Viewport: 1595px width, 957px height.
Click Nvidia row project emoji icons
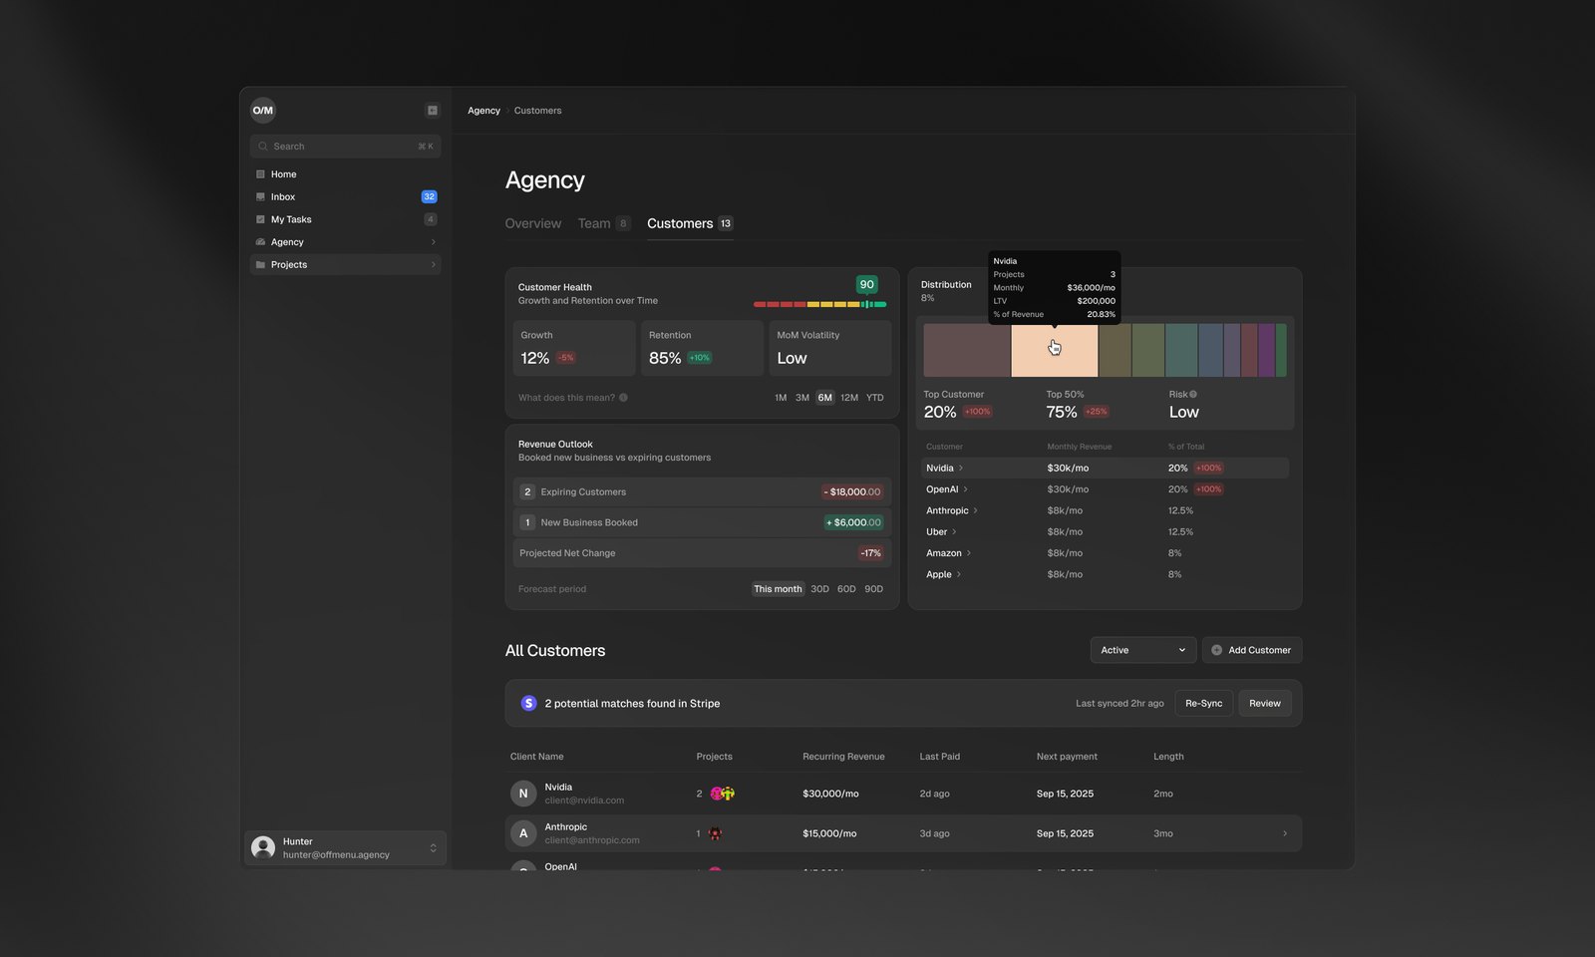pyautogui.click(x=722, y=795)
